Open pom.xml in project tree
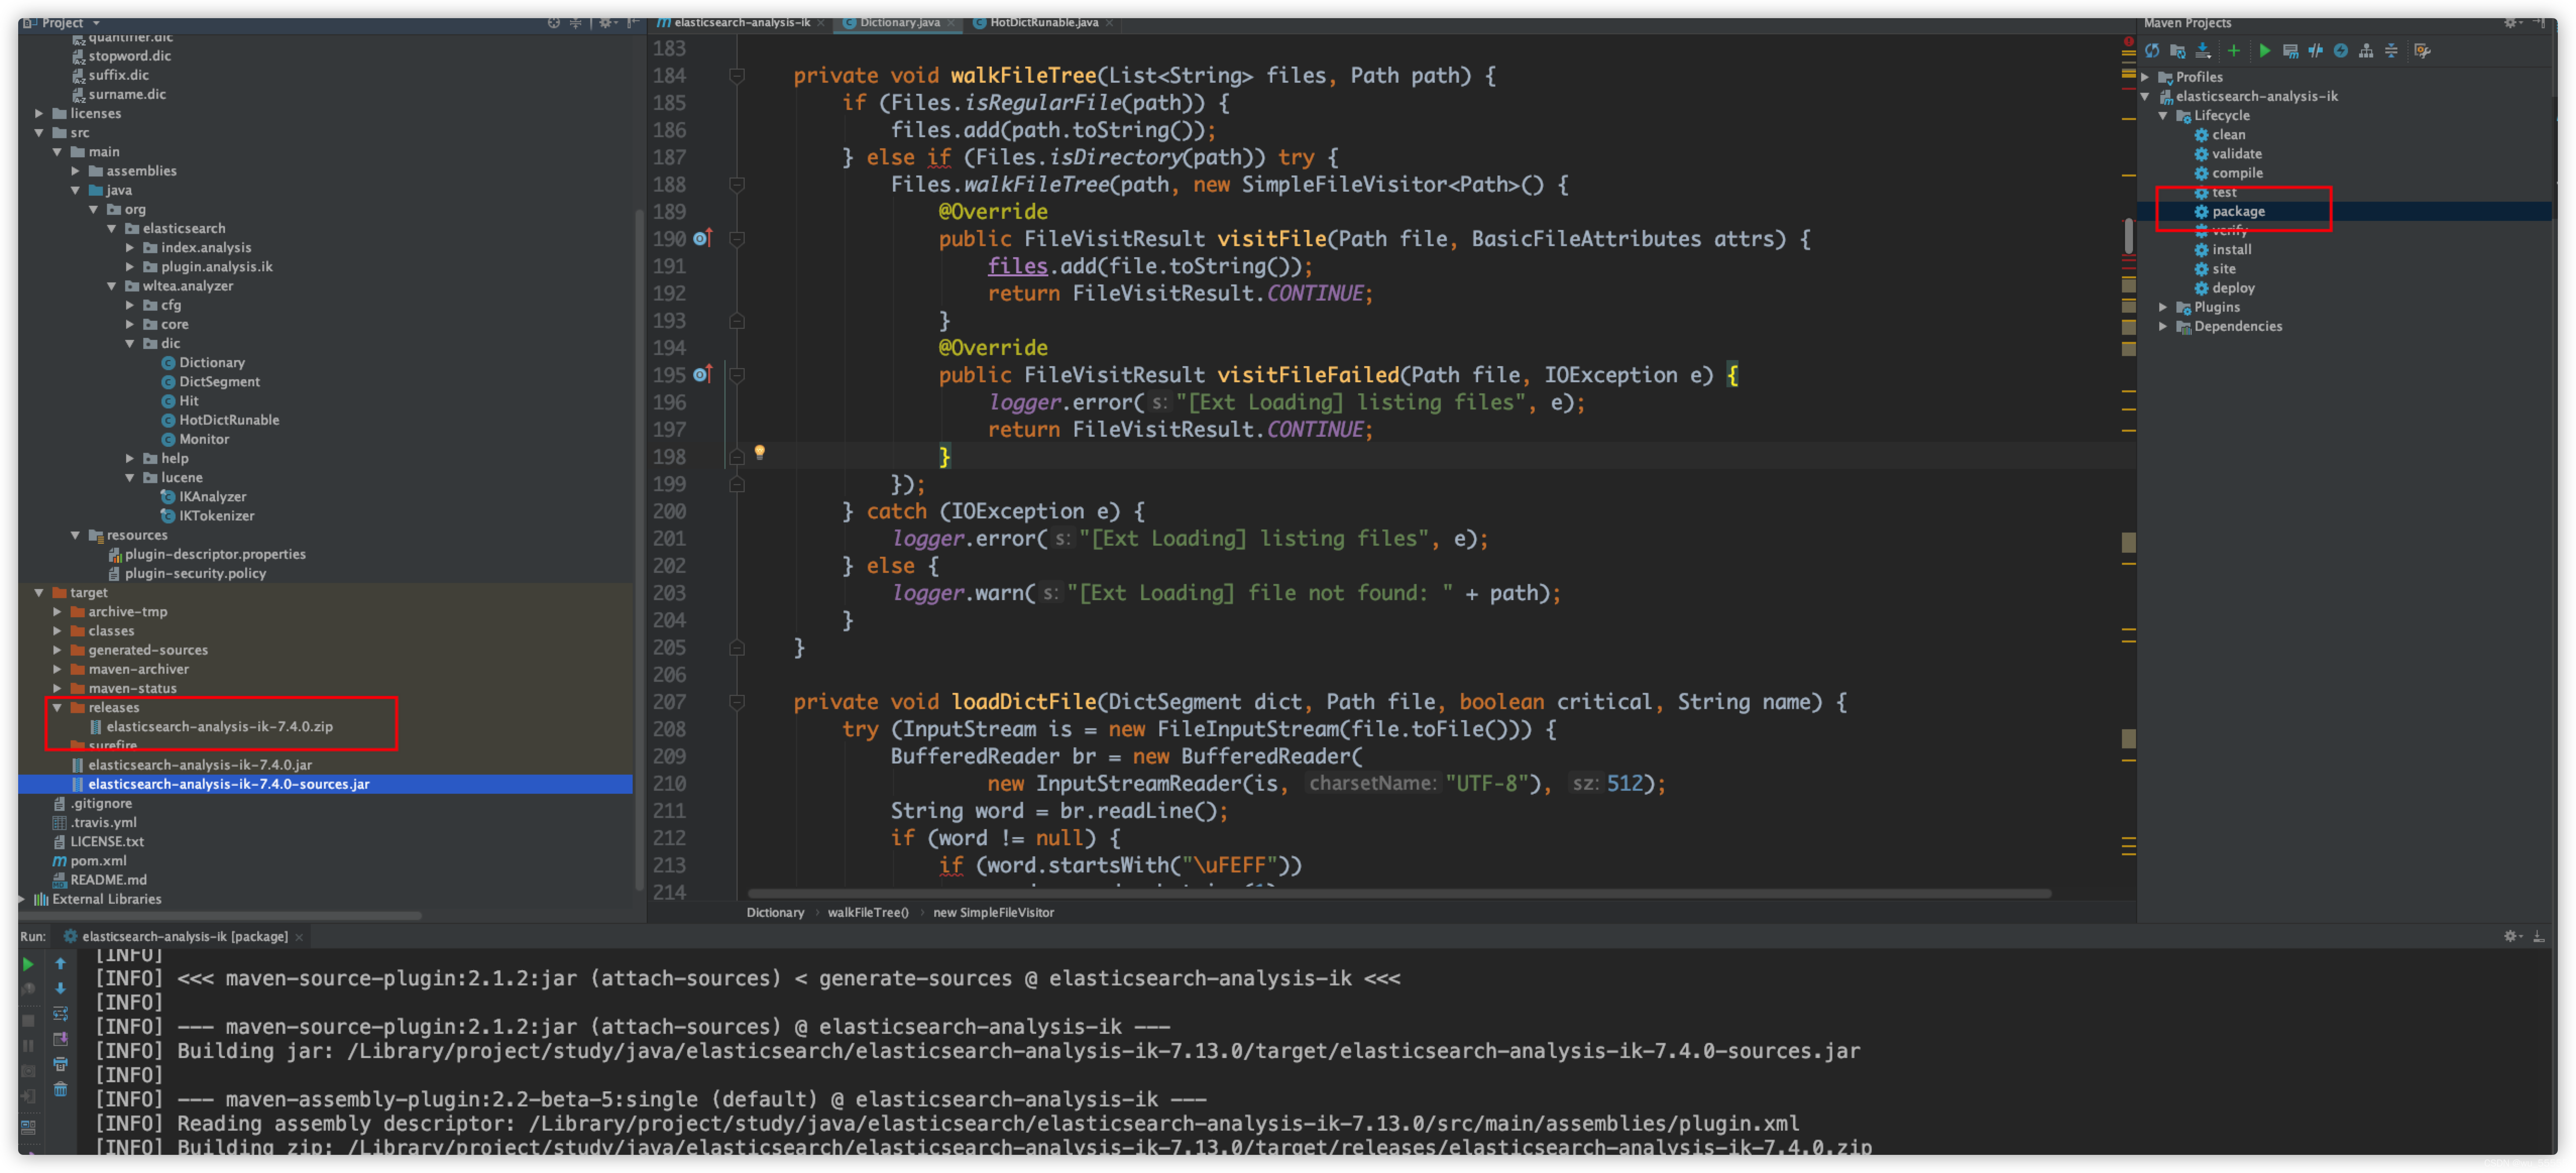2576x1173 pixels. coord(98,860)
